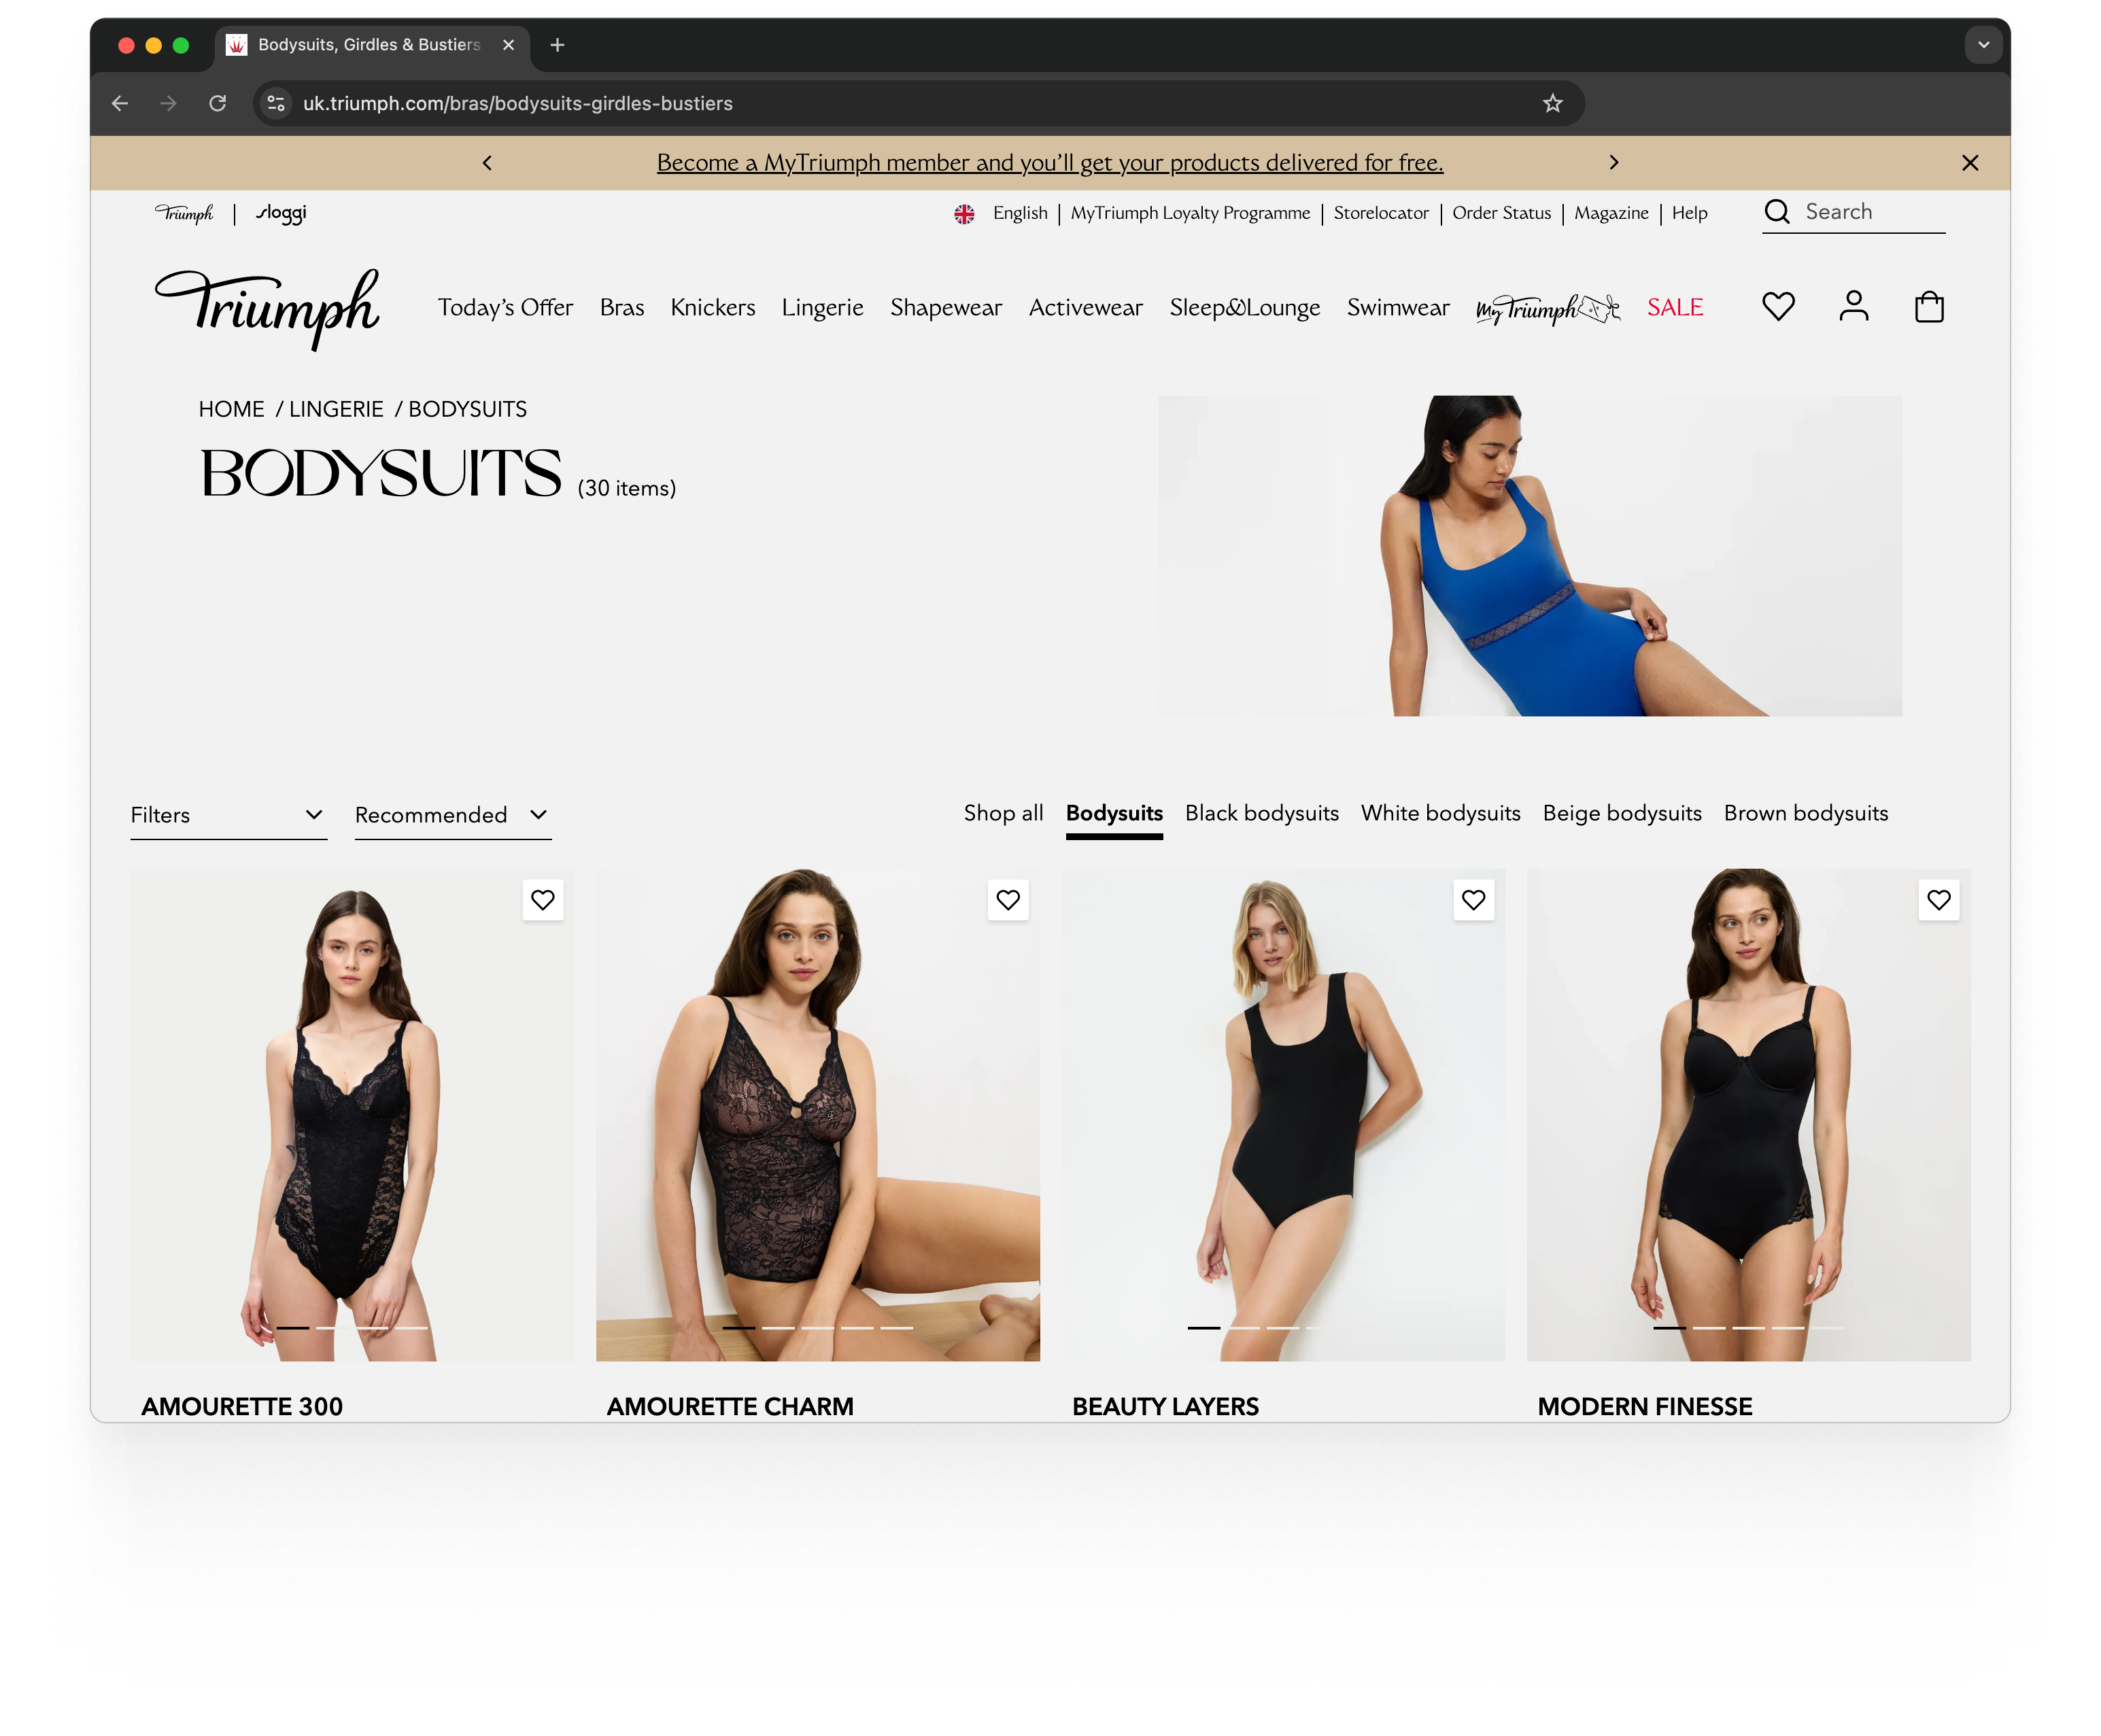Add Amourette 300 to wishlist

543,900
